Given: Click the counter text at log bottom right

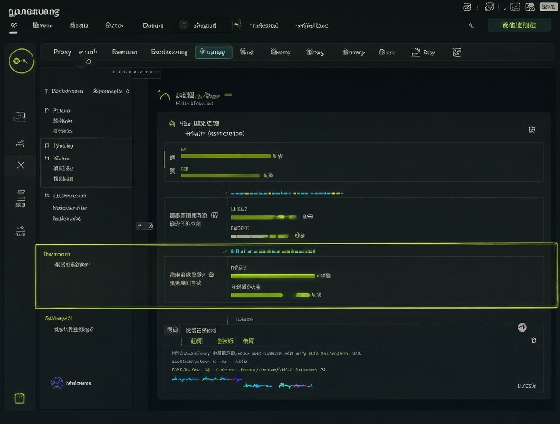Looking at the screenshot, I should 527,386.
